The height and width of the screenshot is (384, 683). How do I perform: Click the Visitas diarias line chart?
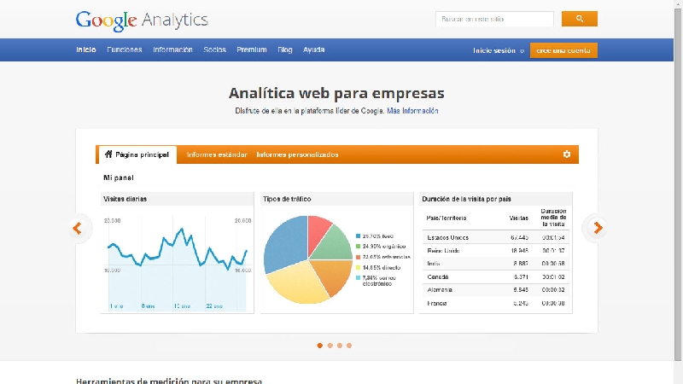(178, 263)
